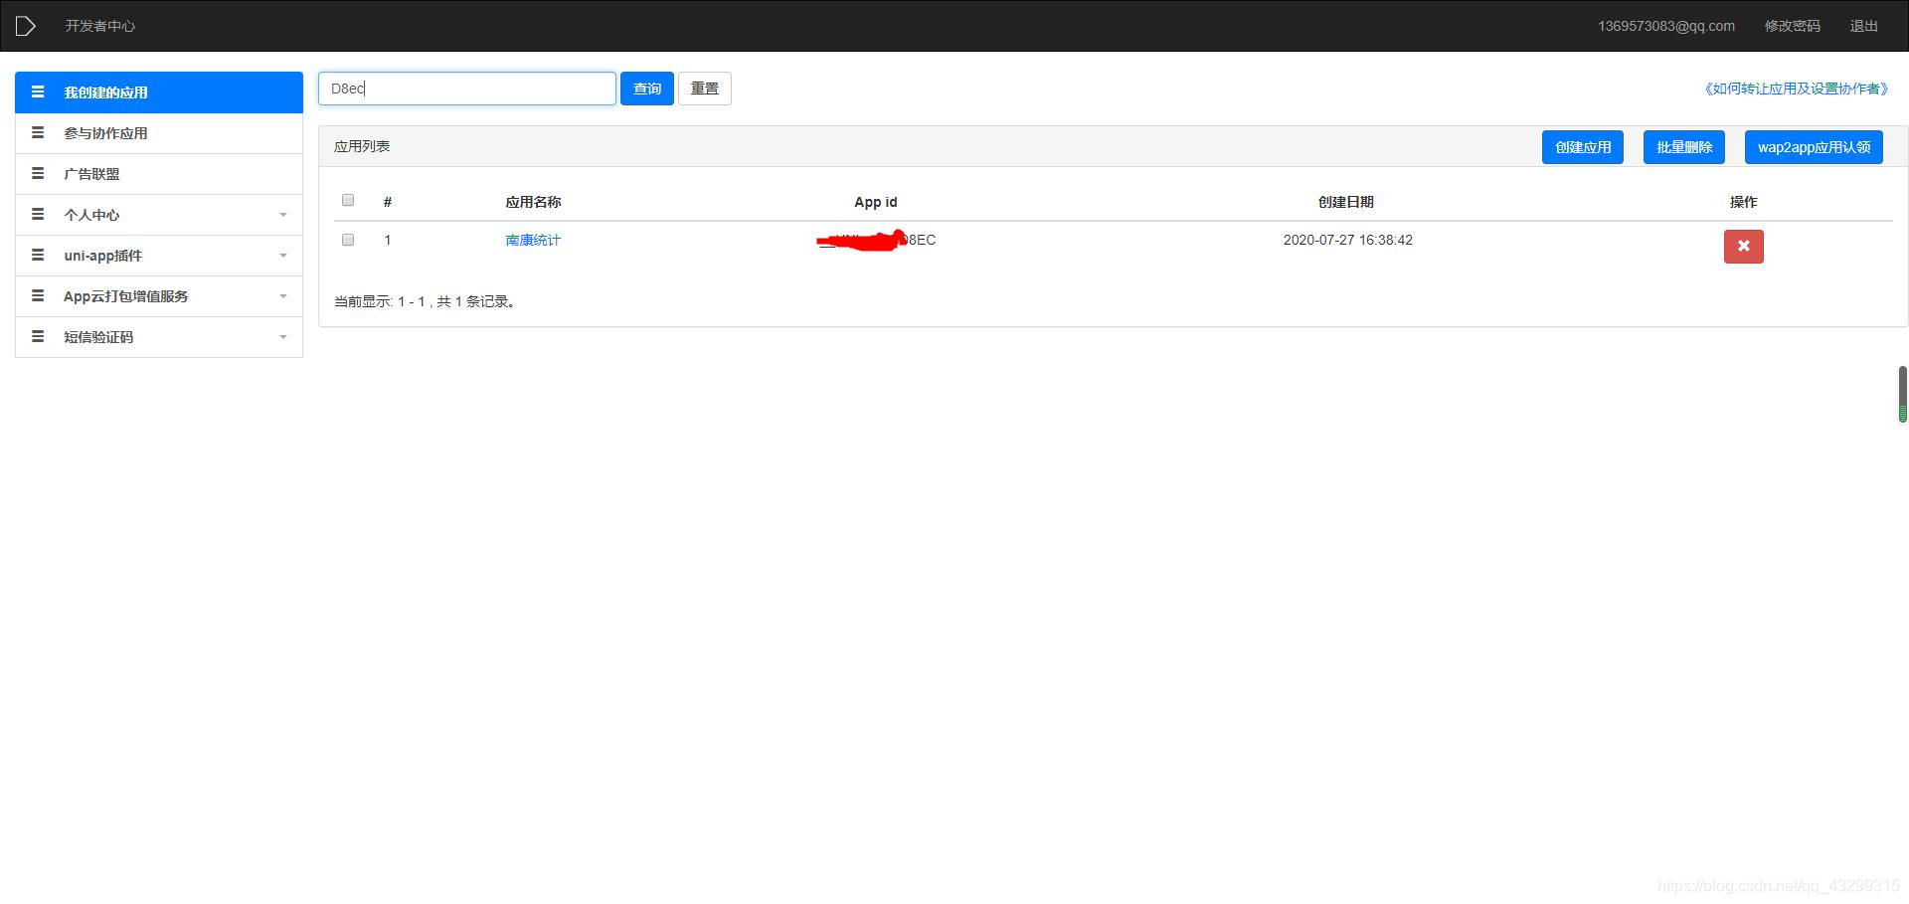The width and height of the screenshot is (1909, 904).
Task: Click the date 2020-07-27 16:38:42 cell
Action: point(1347,240)
